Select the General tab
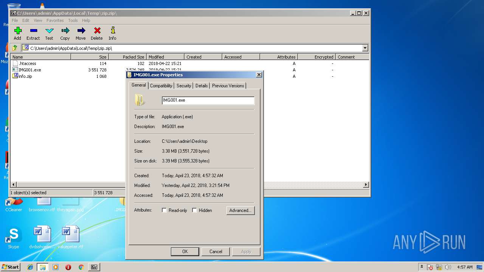Viewport: 484px width, 272px height. (x=138, y=85)
